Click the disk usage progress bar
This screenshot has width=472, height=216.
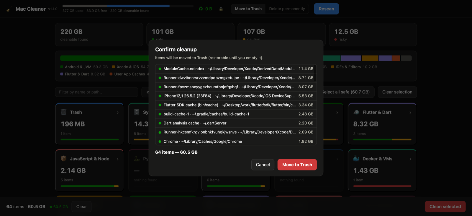point(128,6)
